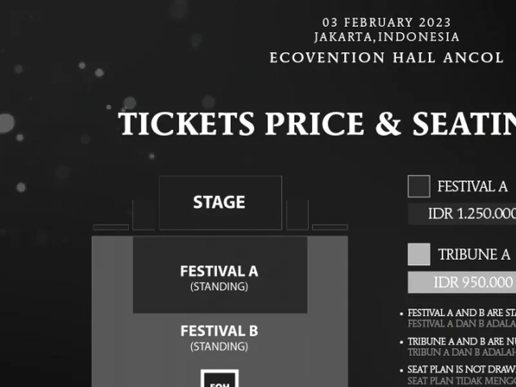The width and height of the screenshot is (516, 387).
Task: Click the Jakarta, Indonesia location text
Action: [x=386, y=37]
